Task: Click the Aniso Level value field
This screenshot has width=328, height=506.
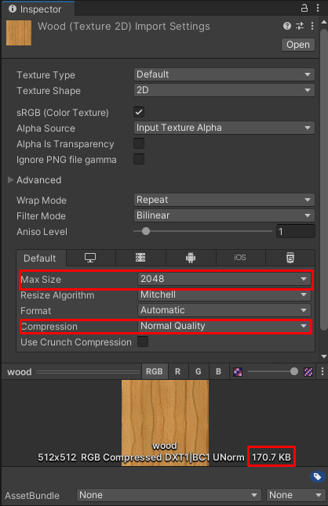Action: tap(296, 231)
